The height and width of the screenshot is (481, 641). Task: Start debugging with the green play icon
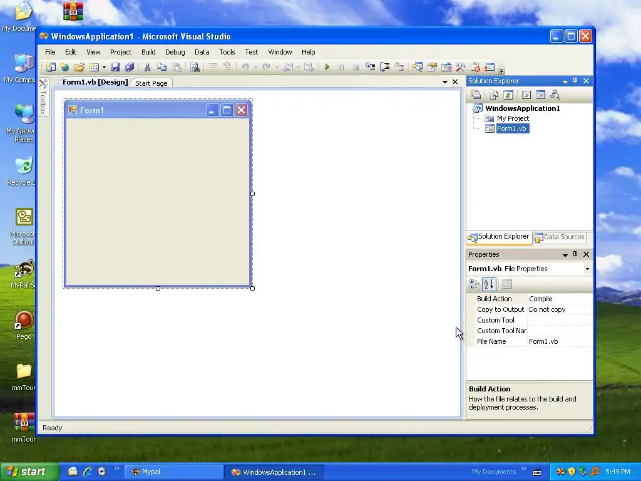[327, 67]
